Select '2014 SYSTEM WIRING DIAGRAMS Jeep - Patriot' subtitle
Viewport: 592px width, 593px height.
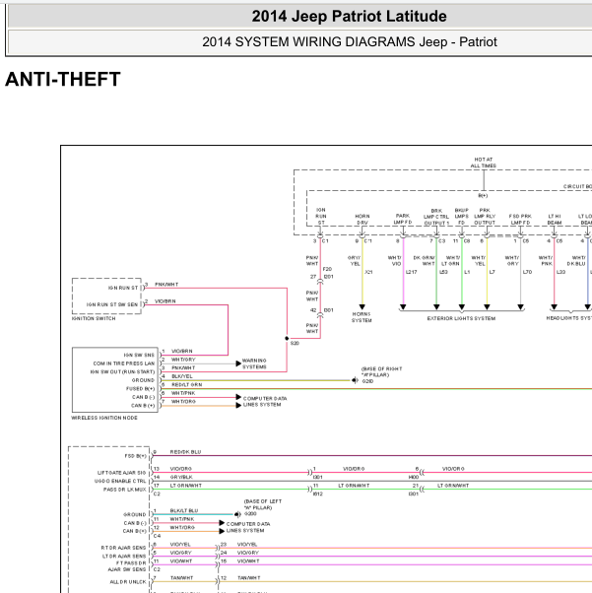coord(349,41)
